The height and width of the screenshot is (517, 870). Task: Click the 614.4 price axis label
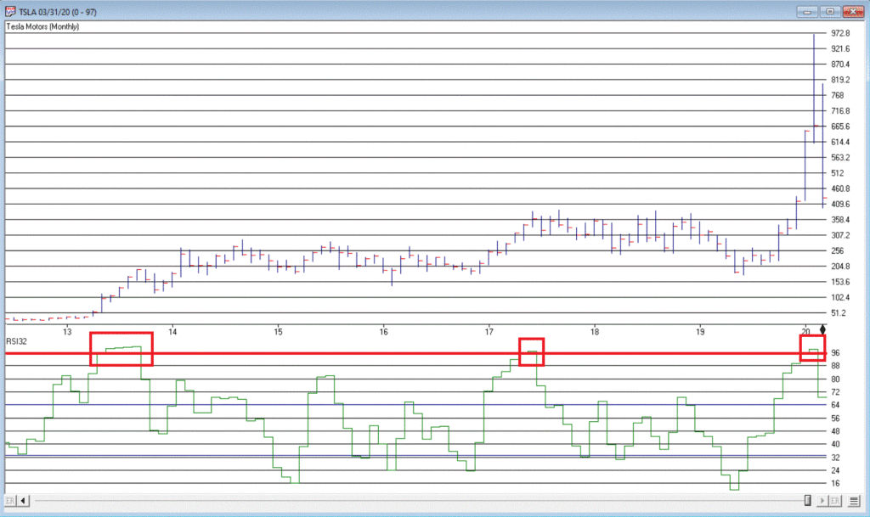[840, 142]
